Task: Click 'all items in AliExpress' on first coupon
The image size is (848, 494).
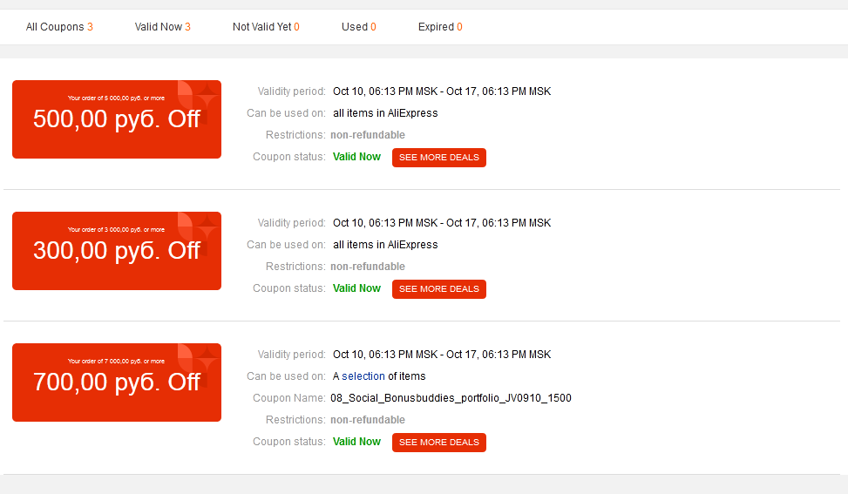Action: (x=385, y=113)
